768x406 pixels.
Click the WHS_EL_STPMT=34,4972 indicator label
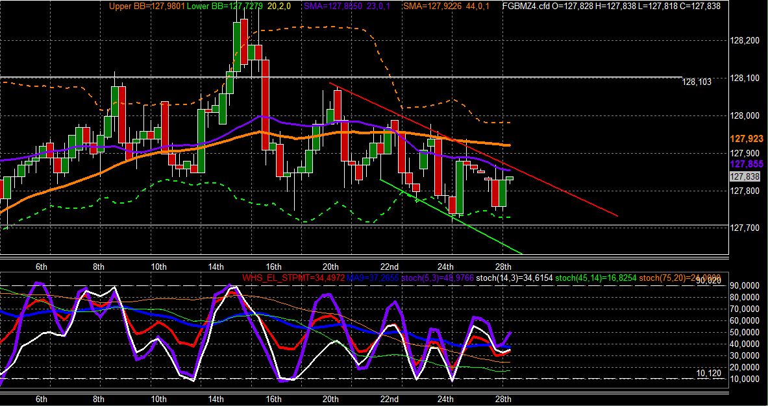pyautogui.click(x=293, y=278)
